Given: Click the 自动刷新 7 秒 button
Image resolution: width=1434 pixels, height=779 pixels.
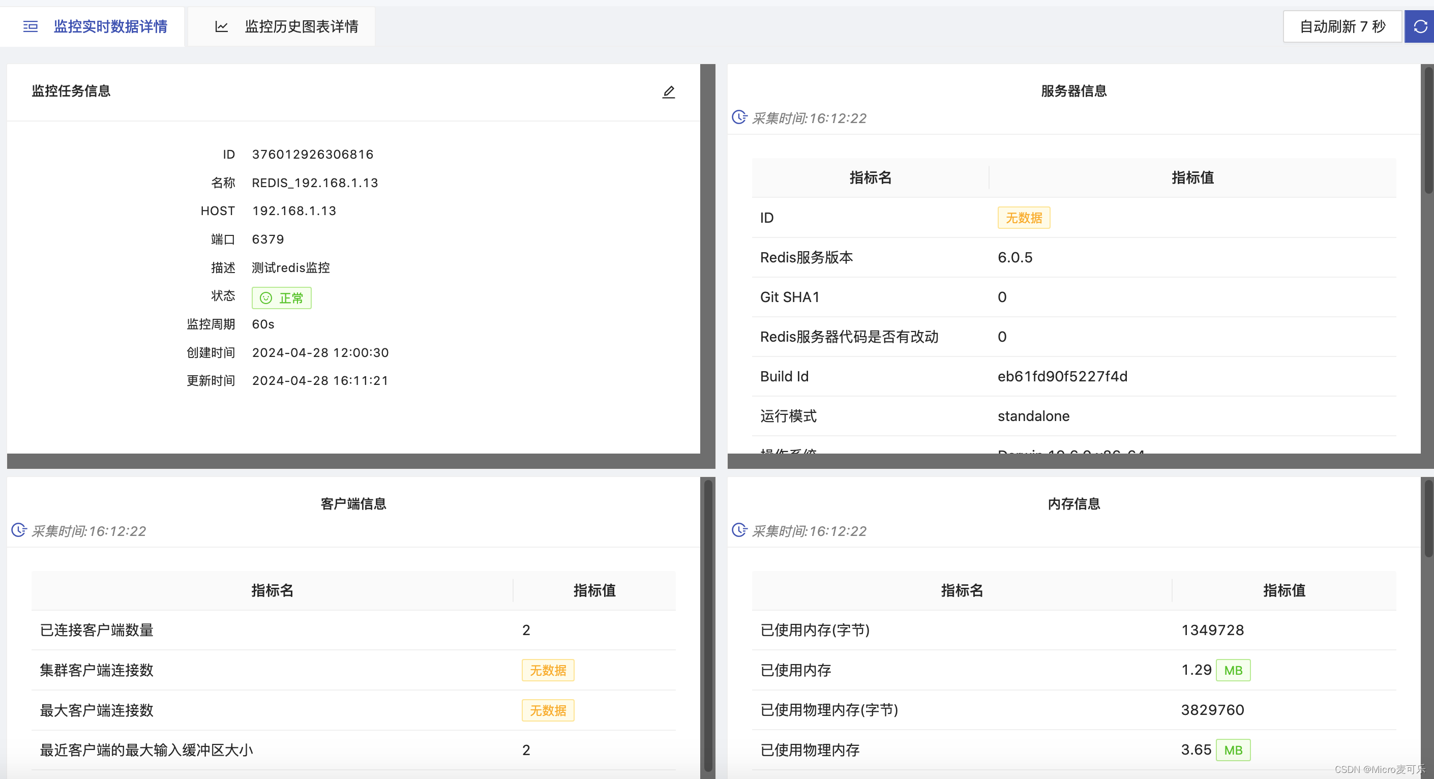Looking at the screenshot, I should click(x=1342, y=26).
